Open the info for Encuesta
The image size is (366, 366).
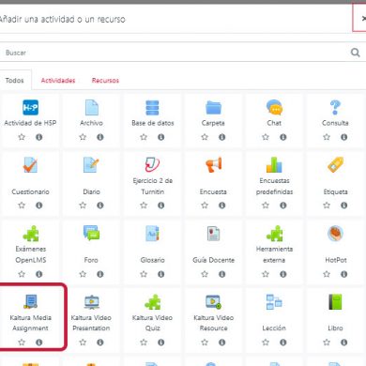pos(222,206)
